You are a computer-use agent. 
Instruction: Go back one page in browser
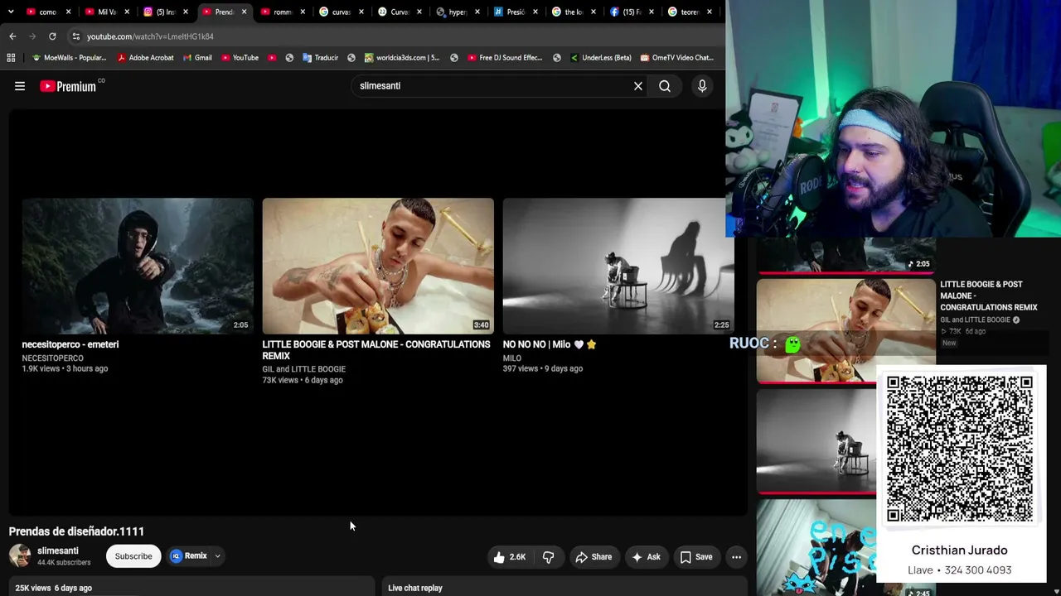12,36
